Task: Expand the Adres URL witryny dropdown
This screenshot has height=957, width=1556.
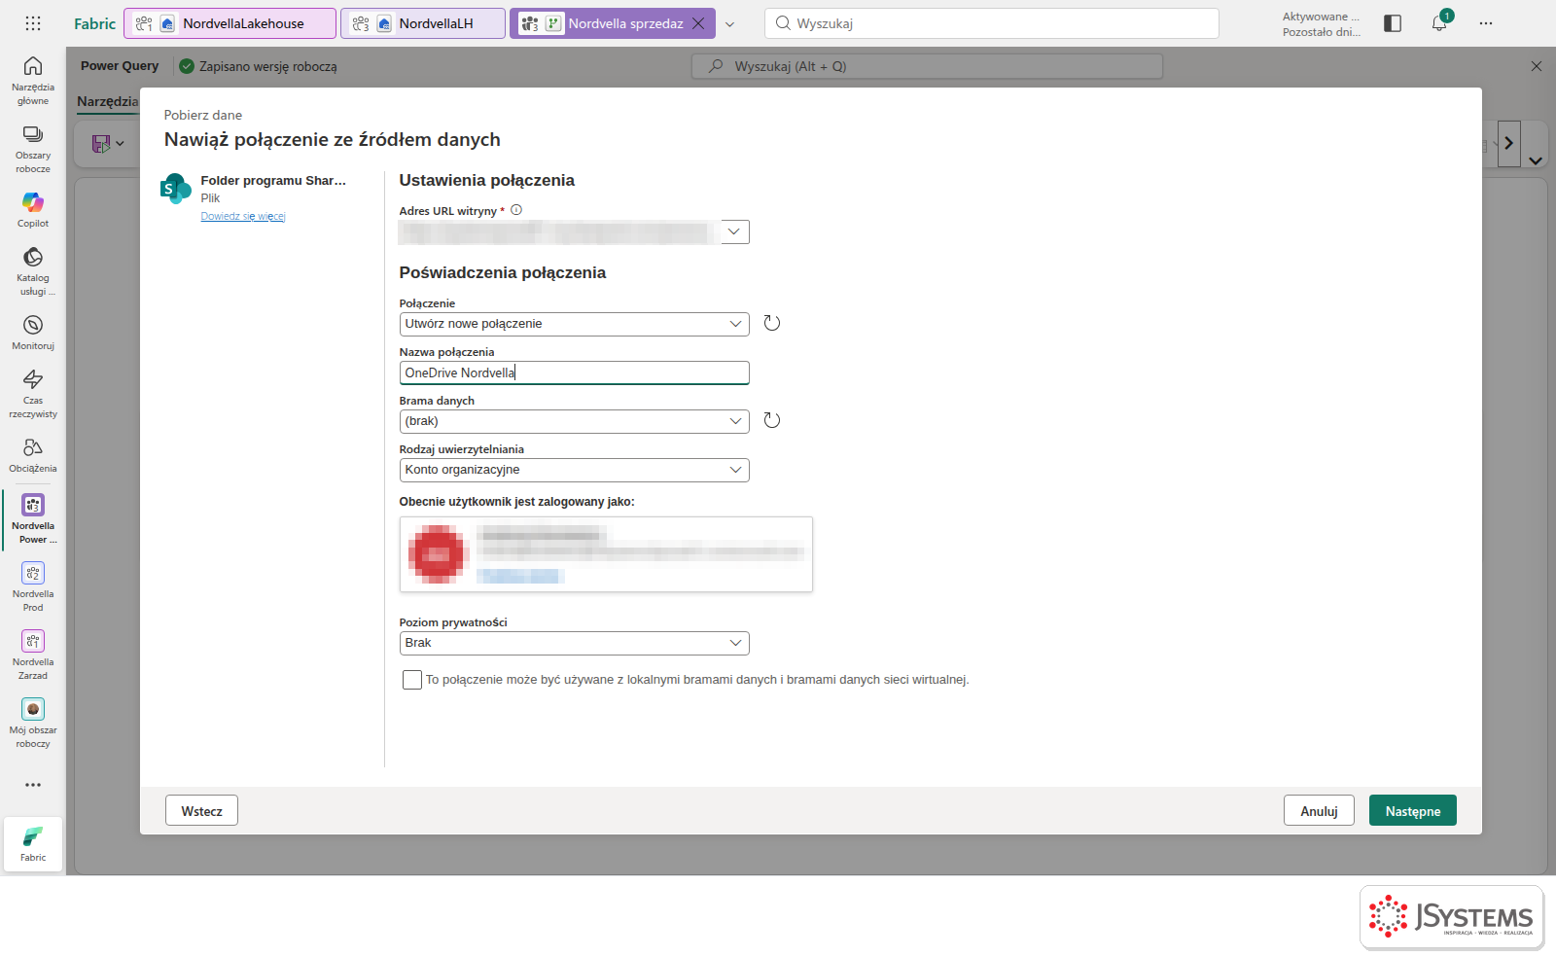Action: 734,231
